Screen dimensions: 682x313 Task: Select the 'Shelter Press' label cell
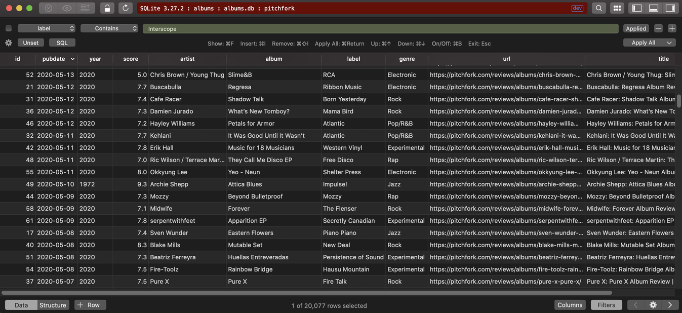coord(353,172)
